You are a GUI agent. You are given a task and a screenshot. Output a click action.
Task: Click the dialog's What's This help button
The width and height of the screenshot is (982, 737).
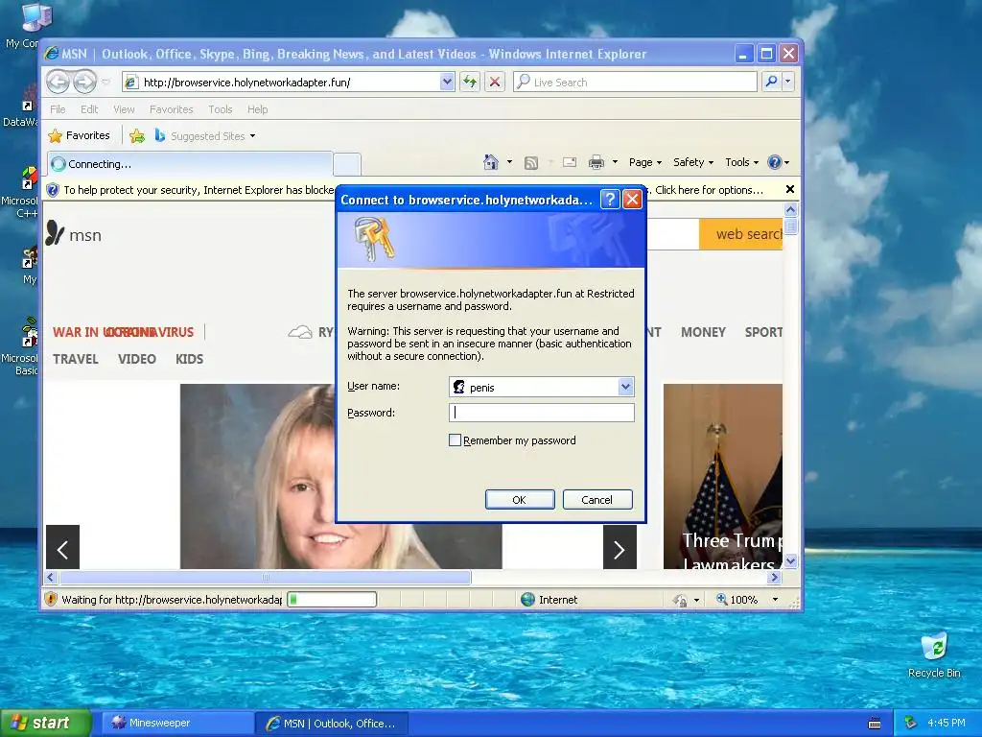[x=610, y=200]
